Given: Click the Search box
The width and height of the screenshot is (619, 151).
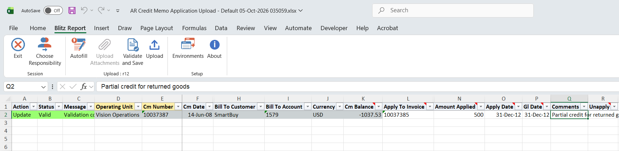Looking at the screenshot, I should click(x=453, y=11).
